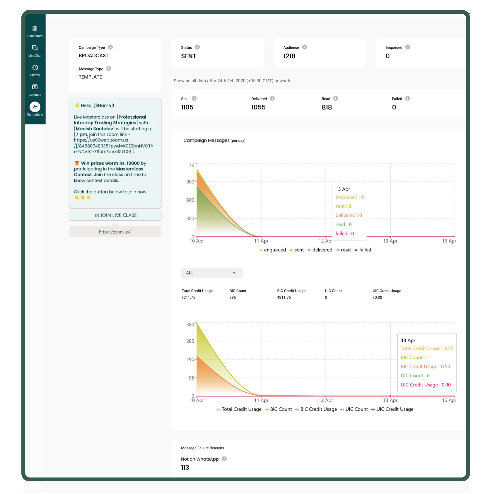Click the info icon next to Read

pos(336,99)
